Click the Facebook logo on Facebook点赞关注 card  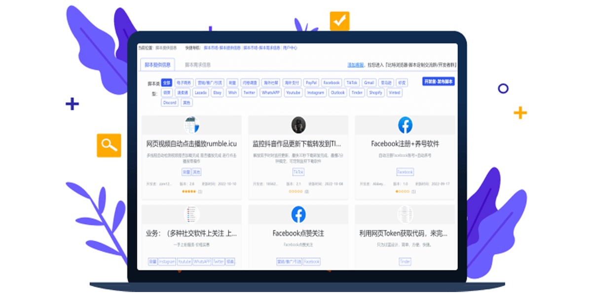point(298,215)
